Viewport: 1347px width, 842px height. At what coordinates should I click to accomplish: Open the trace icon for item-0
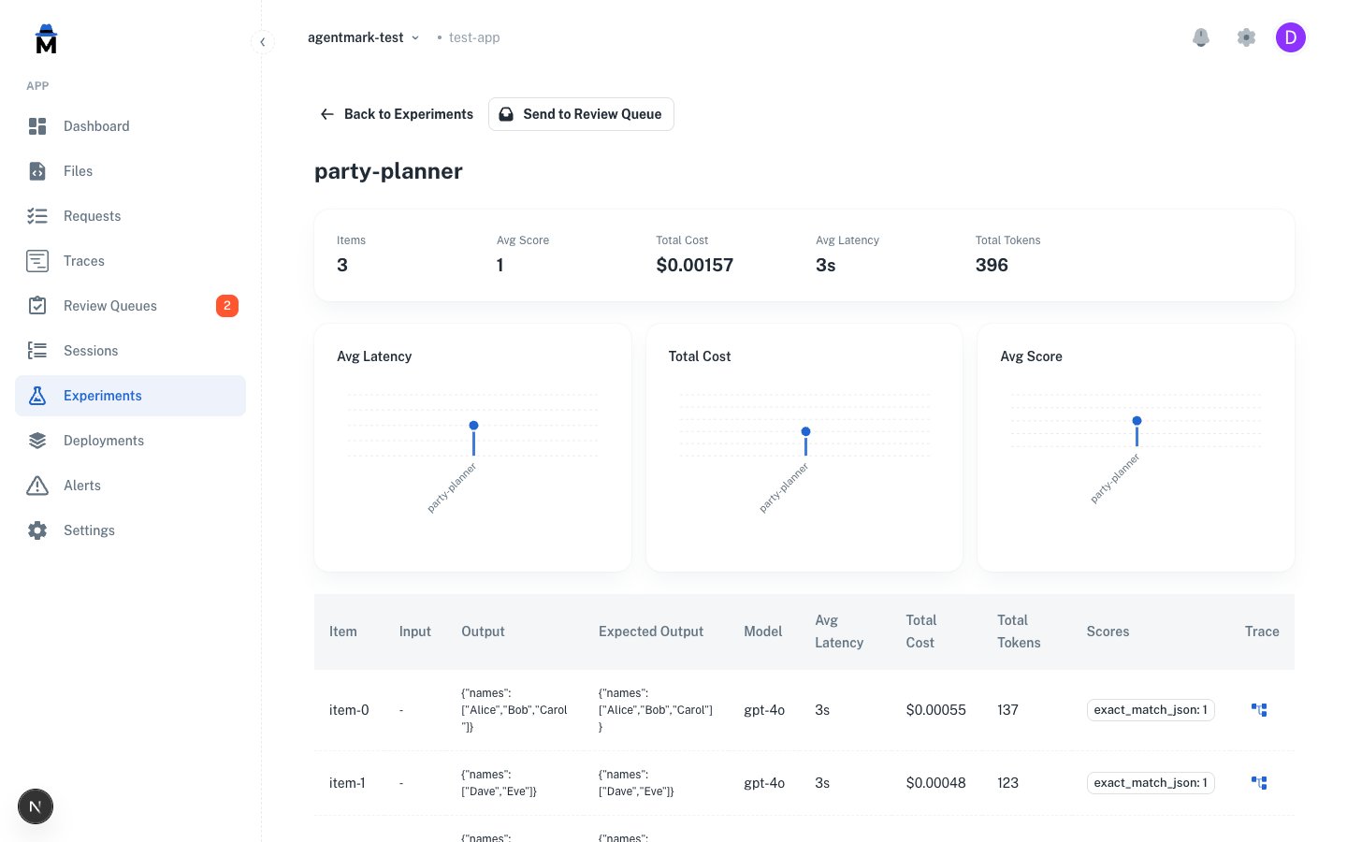click(1259, 710)
